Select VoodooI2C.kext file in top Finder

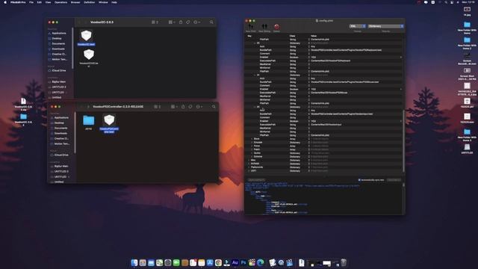tap(87, 38)
